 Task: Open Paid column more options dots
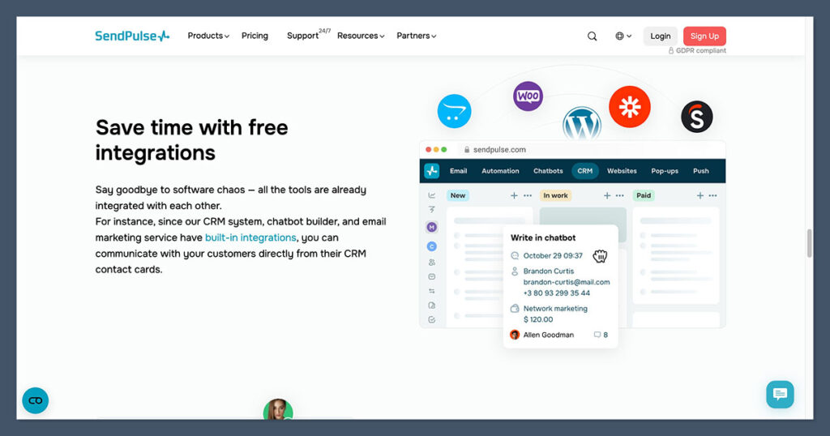click(713, 195)
